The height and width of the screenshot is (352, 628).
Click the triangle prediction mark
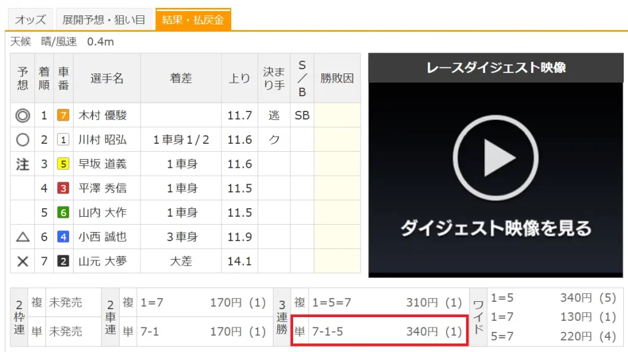(23, 237)
